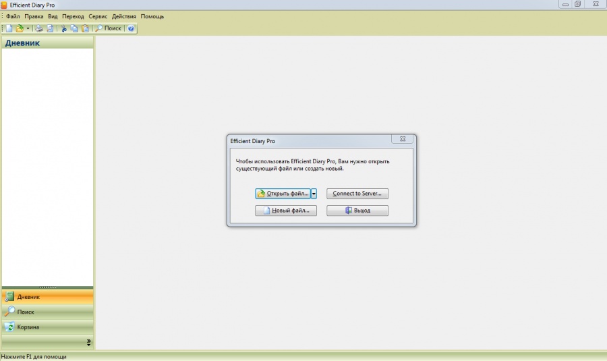Open the Файл menu
The image size is (607, 361).
[13, 16]
